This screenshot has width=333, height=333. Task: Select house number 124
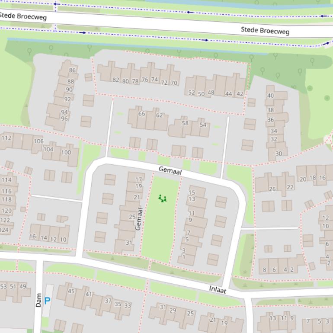click(x=4, y=230)
